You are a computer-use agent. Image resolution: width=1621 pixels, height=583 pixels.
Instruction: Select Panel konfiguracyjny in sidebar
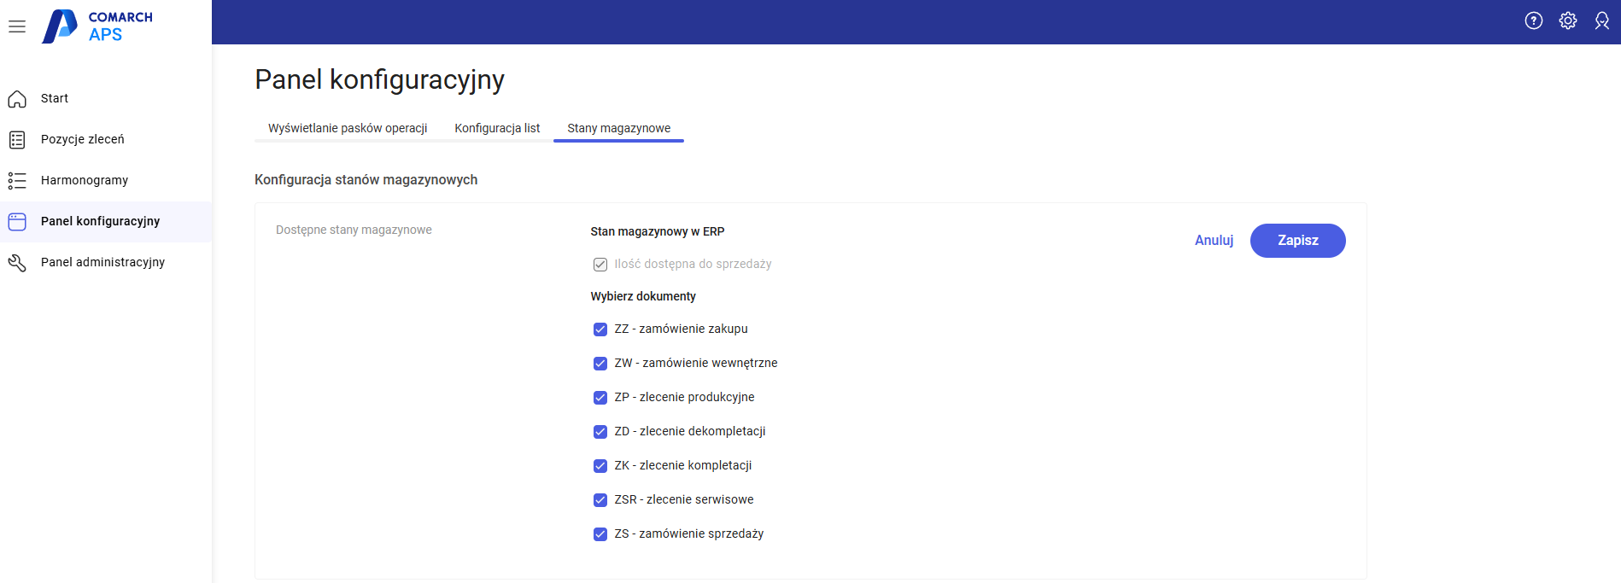click(x=100, y=221)
